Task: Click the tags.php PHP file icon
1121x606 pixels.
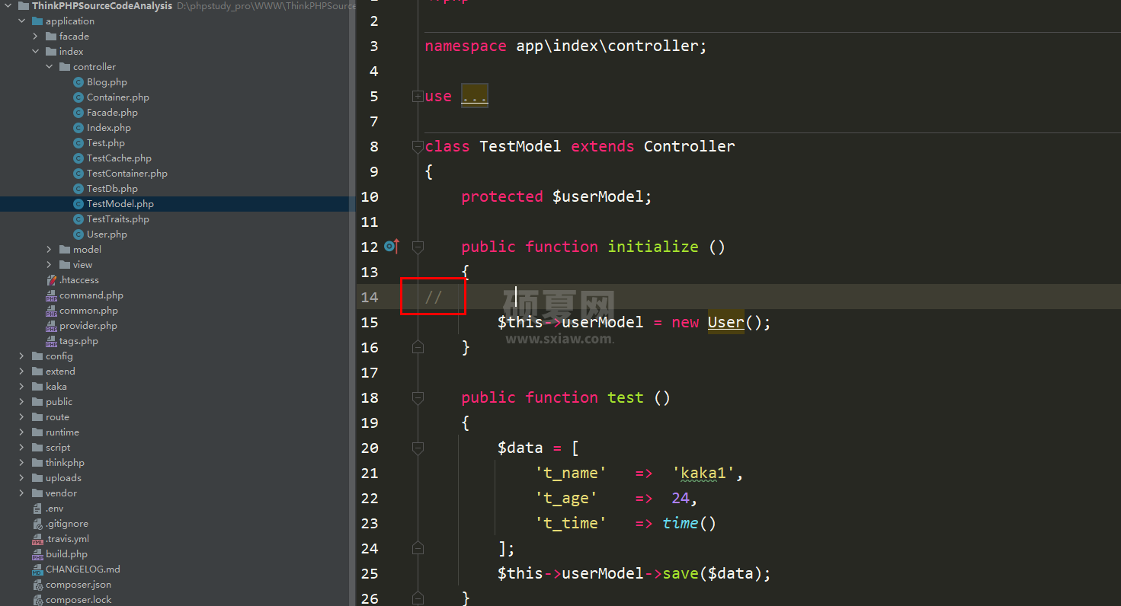Action: (51, 341)
